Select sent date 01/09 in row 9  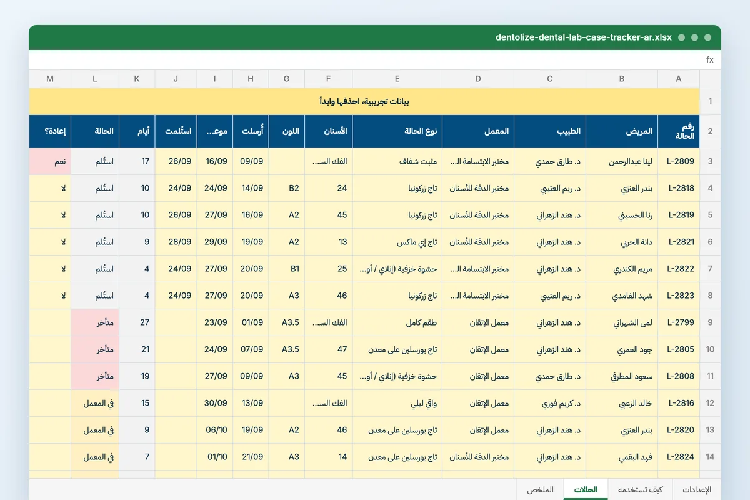[251, 322]
